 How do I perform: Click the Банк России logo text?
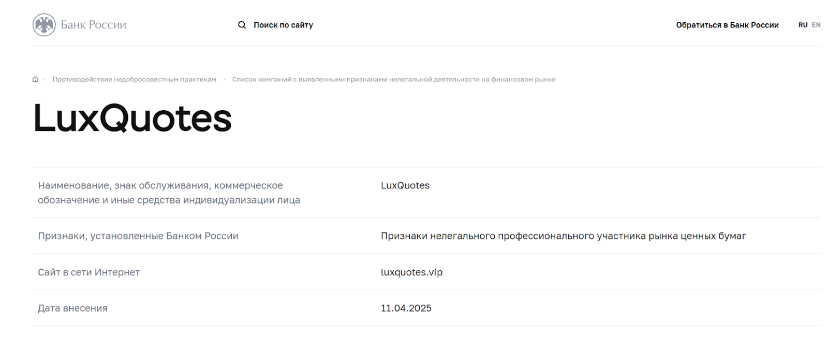click(94, 25)
